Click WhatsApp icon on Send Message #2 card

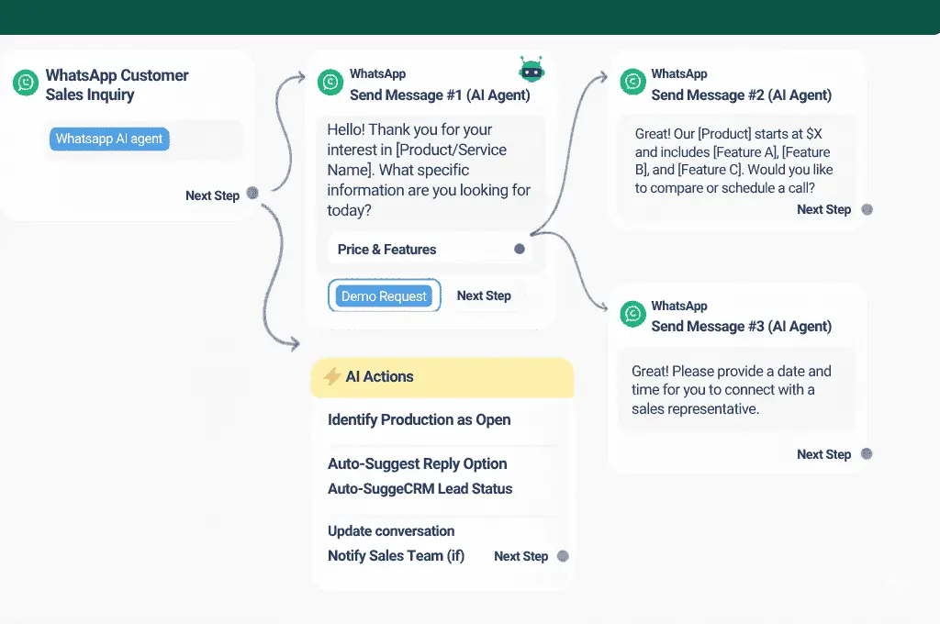tap(632, 82)
